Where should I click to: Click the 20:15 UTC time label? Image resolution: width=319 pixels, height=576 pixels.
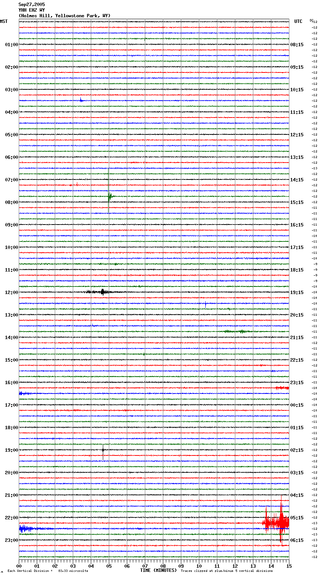point(297,315)
